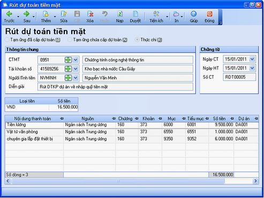Pin the Số tiền column
Viewport: 264px width, 198px height.
[x=232, y=119]
